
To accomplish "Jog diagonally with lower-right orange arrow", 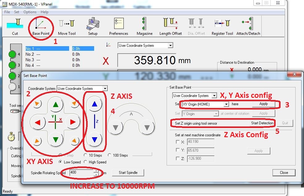I will (x=74, y=141).
